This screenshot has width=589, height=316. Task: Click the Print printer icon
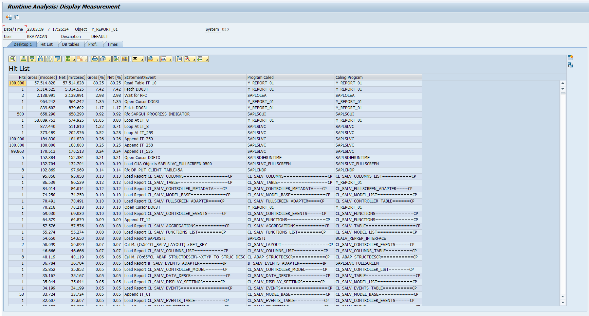[x=95, y=59]
